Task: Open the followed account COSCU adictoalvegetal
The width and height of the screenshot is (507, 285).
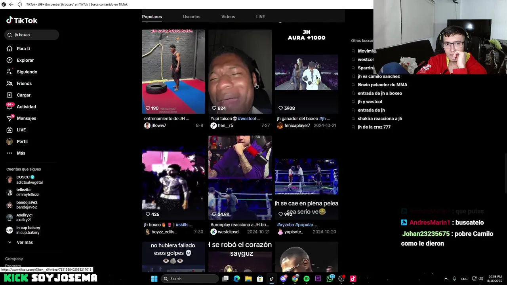Action: pyautogui.click(x=25, y=180)
